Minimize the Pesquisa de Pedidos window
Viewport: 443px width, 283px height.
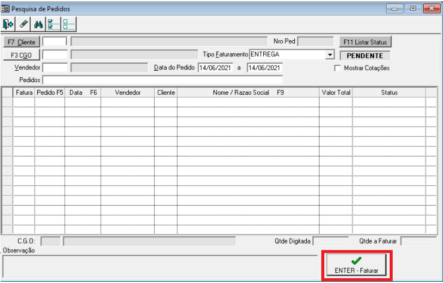pos(394,8)
